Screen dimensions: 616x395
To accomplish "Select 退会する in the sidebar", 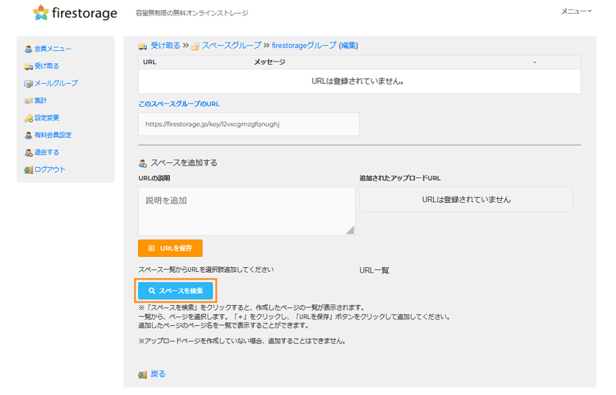I will point(47,152).
